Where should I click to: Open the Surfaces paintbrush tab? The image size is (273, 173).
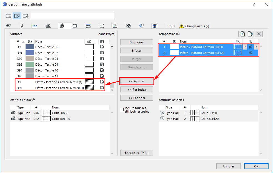[62, 26]
